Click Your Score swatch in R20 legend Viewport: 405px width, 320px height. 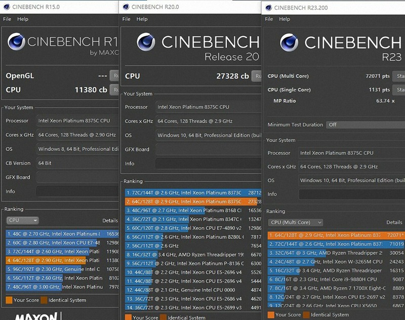click(x=128, y=317)
